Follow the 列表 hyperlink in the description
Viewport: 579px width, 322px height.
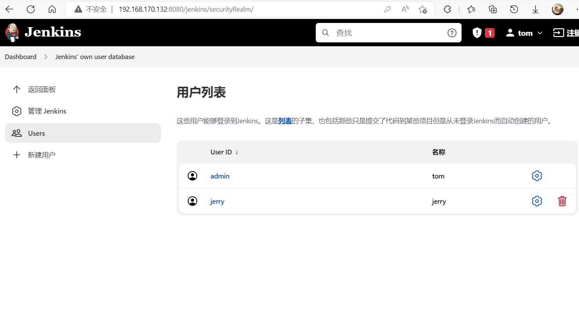point(285,121)
